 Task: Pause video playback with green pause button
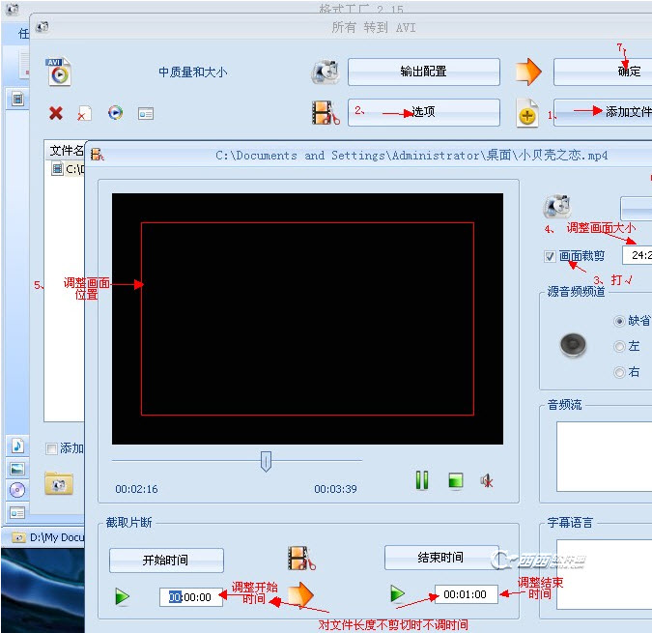pyautogui.click(x=422, y=480)
